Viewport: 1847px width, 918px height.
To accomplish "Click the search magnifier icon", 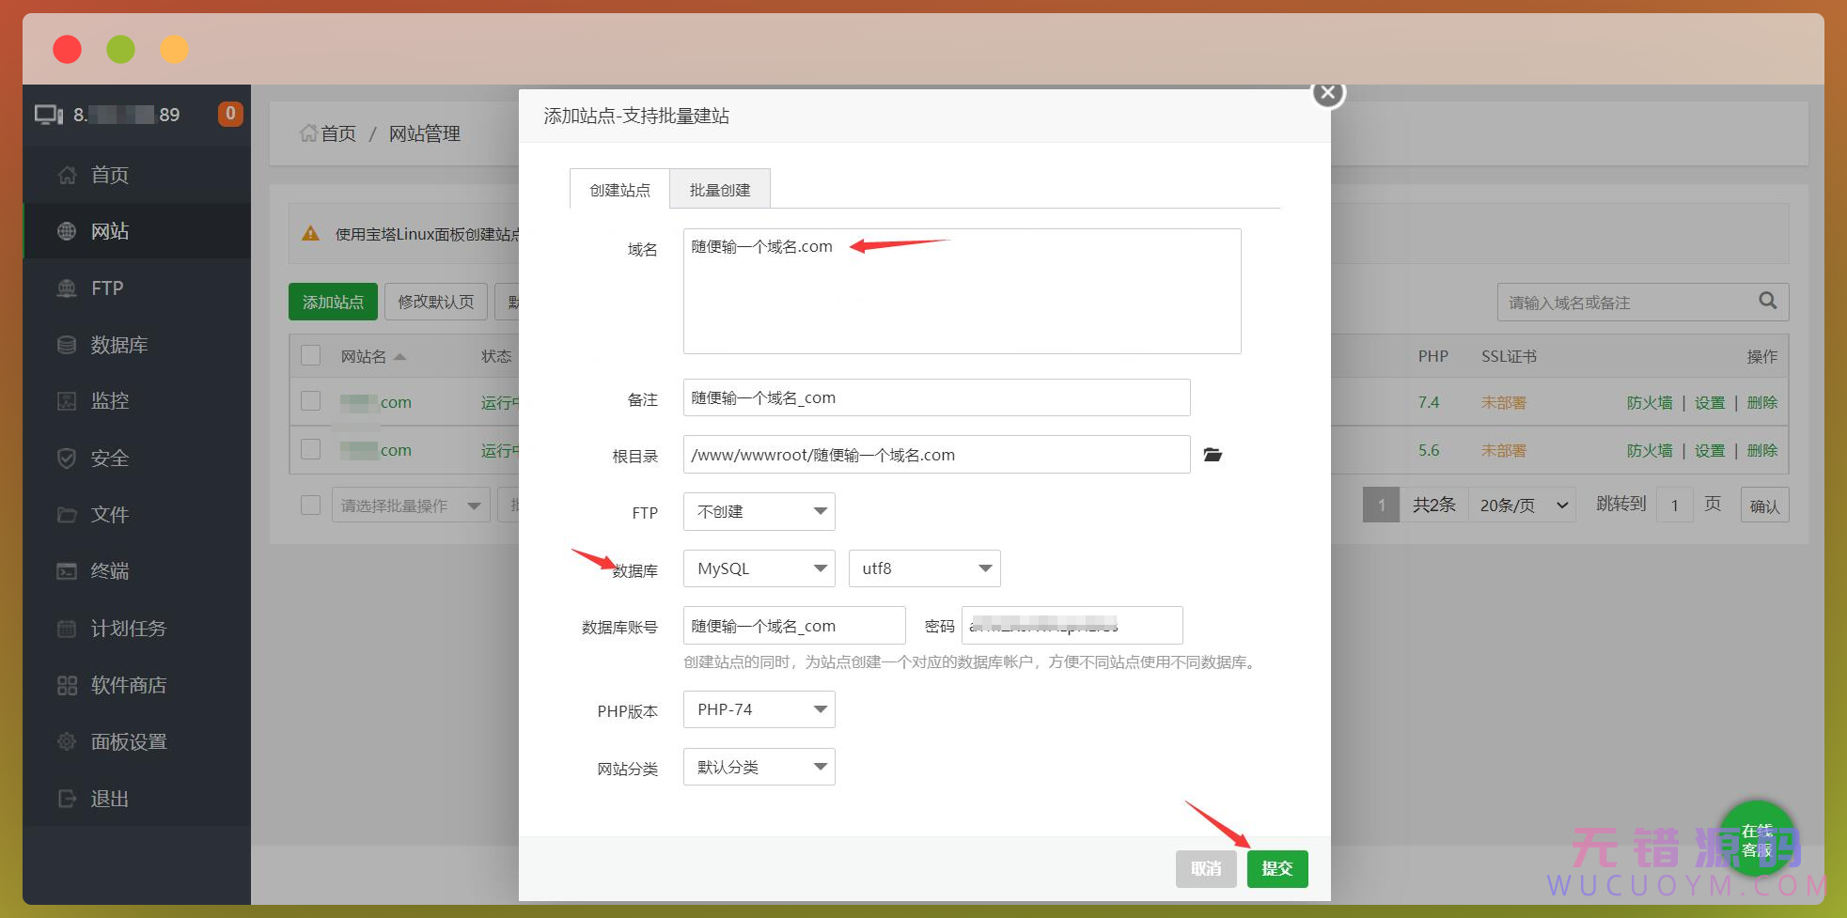I will [x=1766, y=302].
